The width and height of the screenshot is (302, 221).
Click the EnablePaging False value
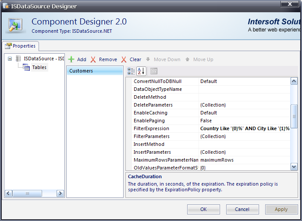coord(245,121)
